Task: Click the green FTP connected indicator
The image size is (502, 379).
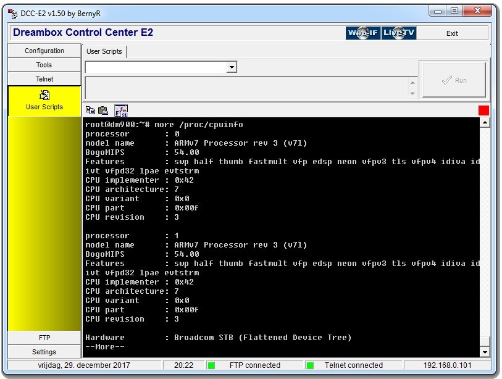Action: 211,365
